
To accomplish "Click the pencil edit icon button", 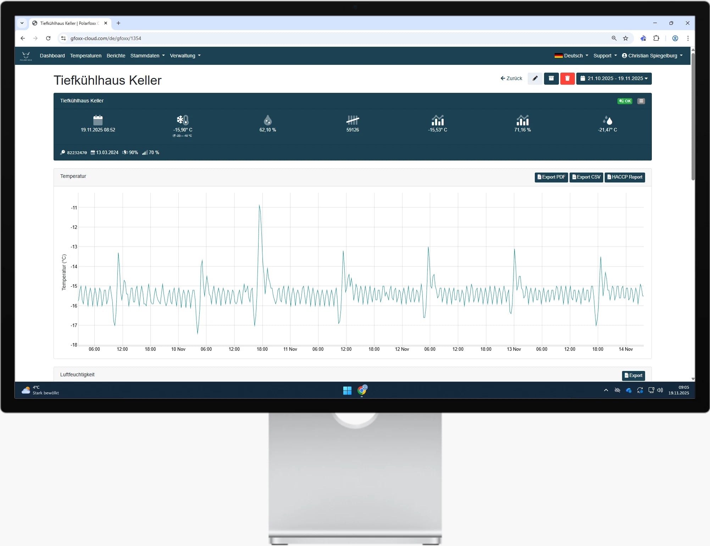I will point(535,78).
